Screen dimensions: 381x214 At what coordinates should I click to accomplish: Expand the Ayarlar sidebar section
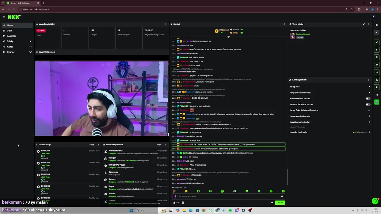click(x=17, y=52)
